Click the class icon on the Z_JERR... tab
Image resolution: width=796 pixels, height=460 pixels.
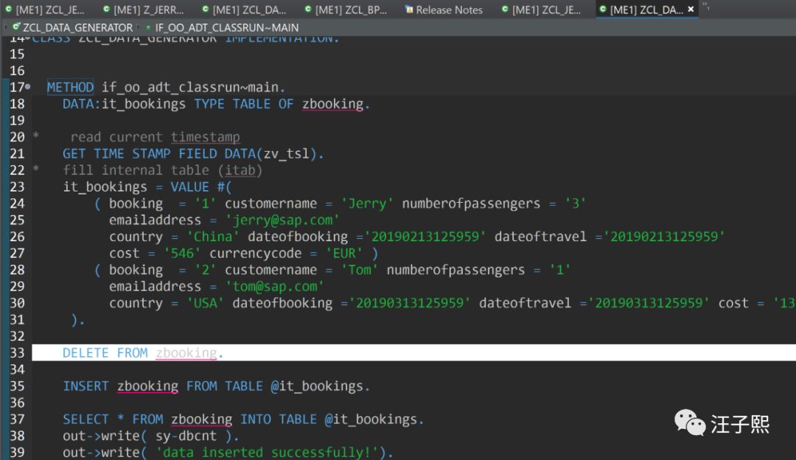[106, 9]
